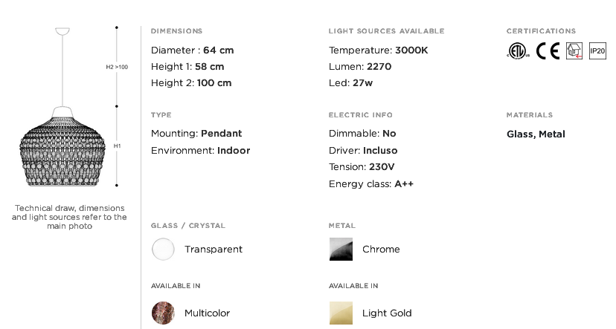Click the Dimensions section heading
The height and width of the screenshot is (329, 616).
tap(176, 31)
